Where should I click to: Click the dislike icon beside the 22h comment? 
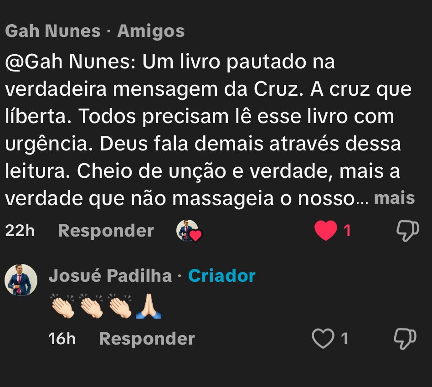click(x=407, y=232)
